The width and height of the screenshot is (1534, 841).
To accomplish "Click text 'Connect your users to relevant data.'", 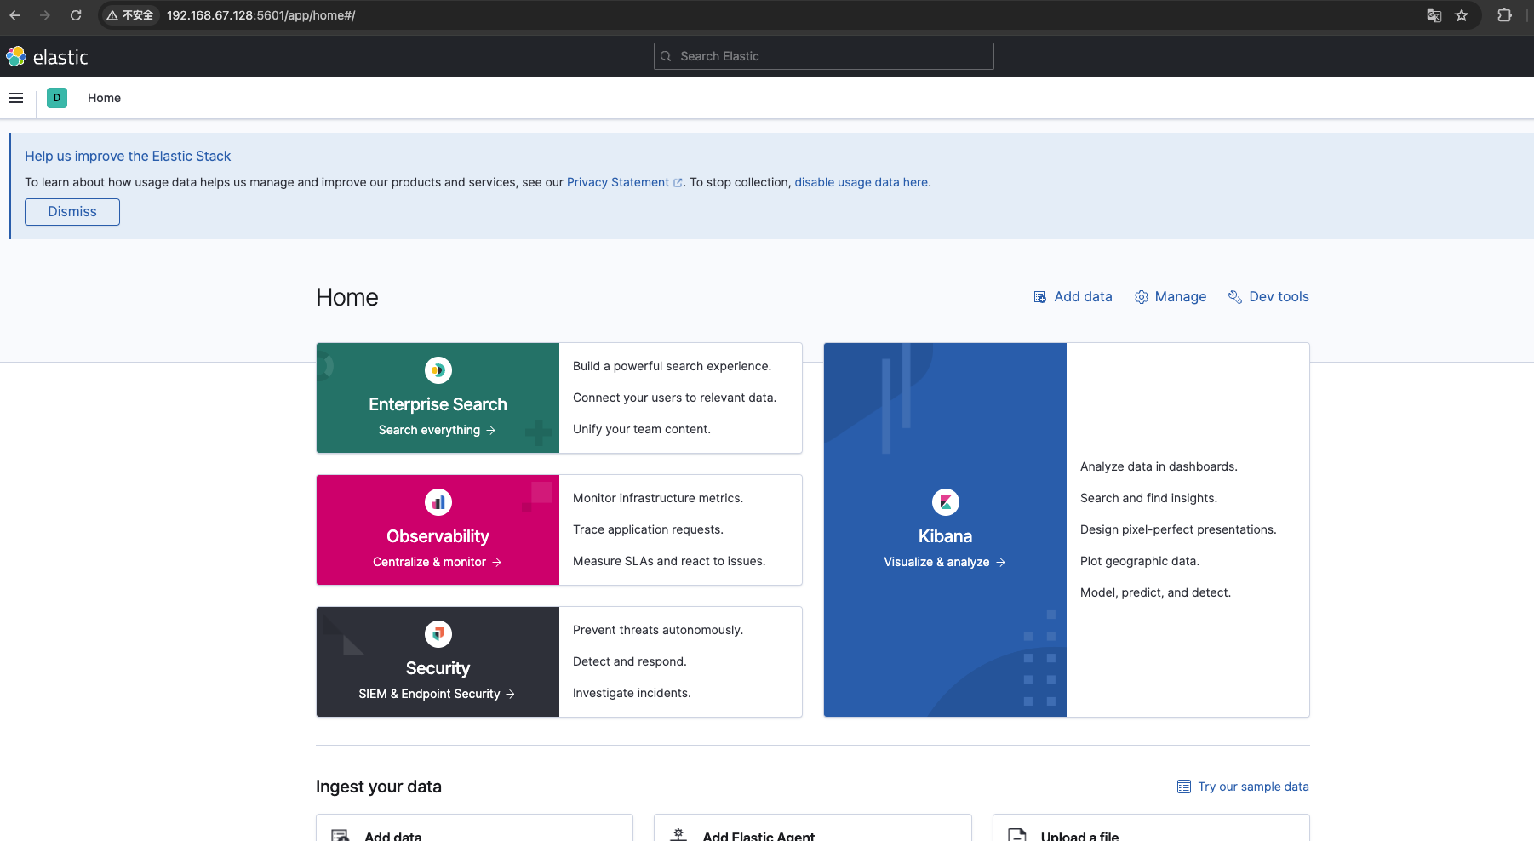I will 674,398.
